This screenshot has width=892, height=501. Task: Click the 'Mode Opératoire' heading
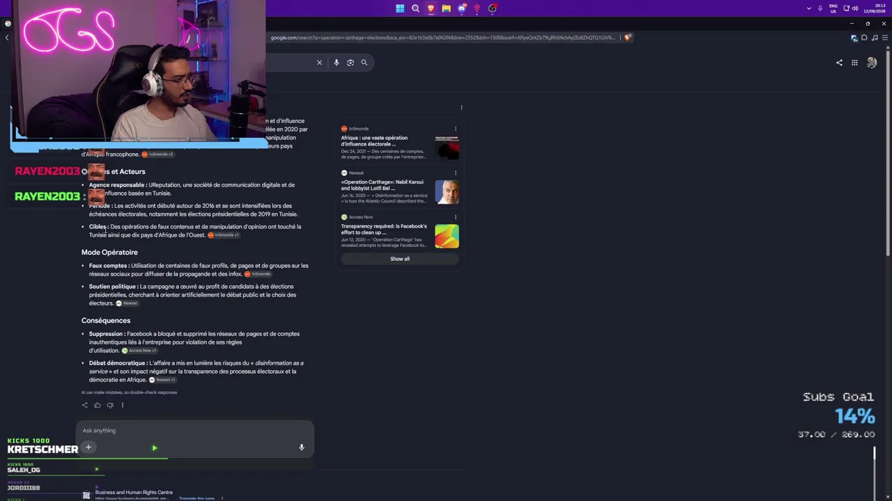(109, 253)
